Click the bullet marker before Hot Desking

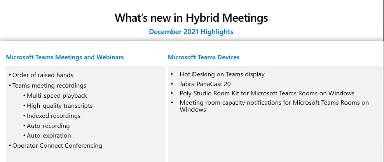point(172,74)
